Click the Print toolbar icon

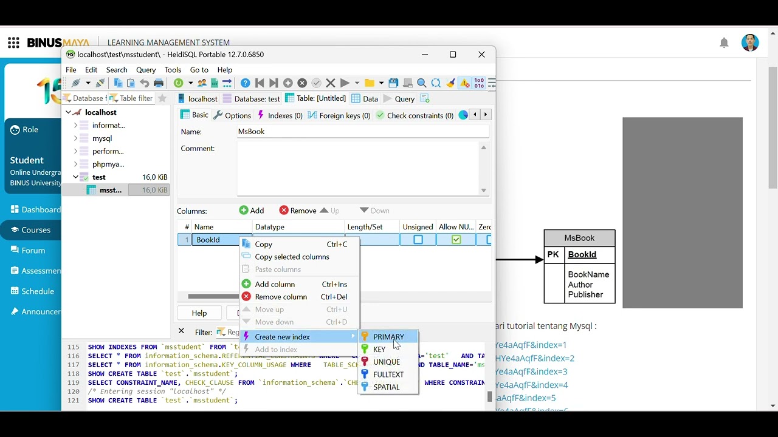[159, 83]
